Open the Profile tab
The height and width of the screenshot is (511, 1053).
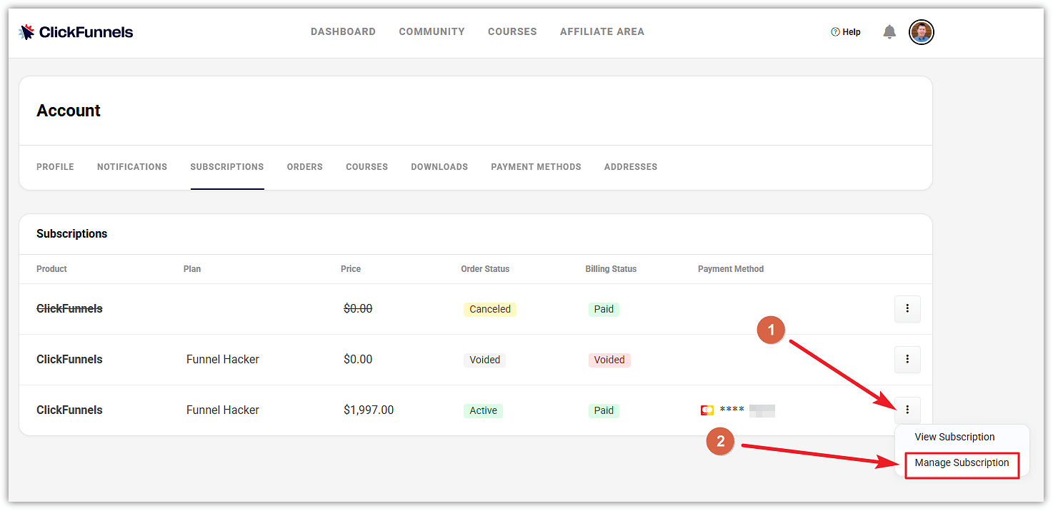tap(55, 166)
